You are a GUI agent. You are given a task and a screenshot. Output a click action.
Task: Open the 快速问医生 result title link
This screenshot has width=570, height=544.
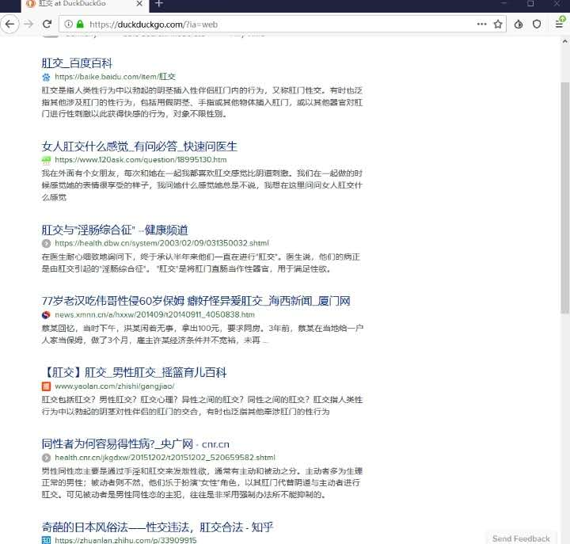tap(139, 146)
